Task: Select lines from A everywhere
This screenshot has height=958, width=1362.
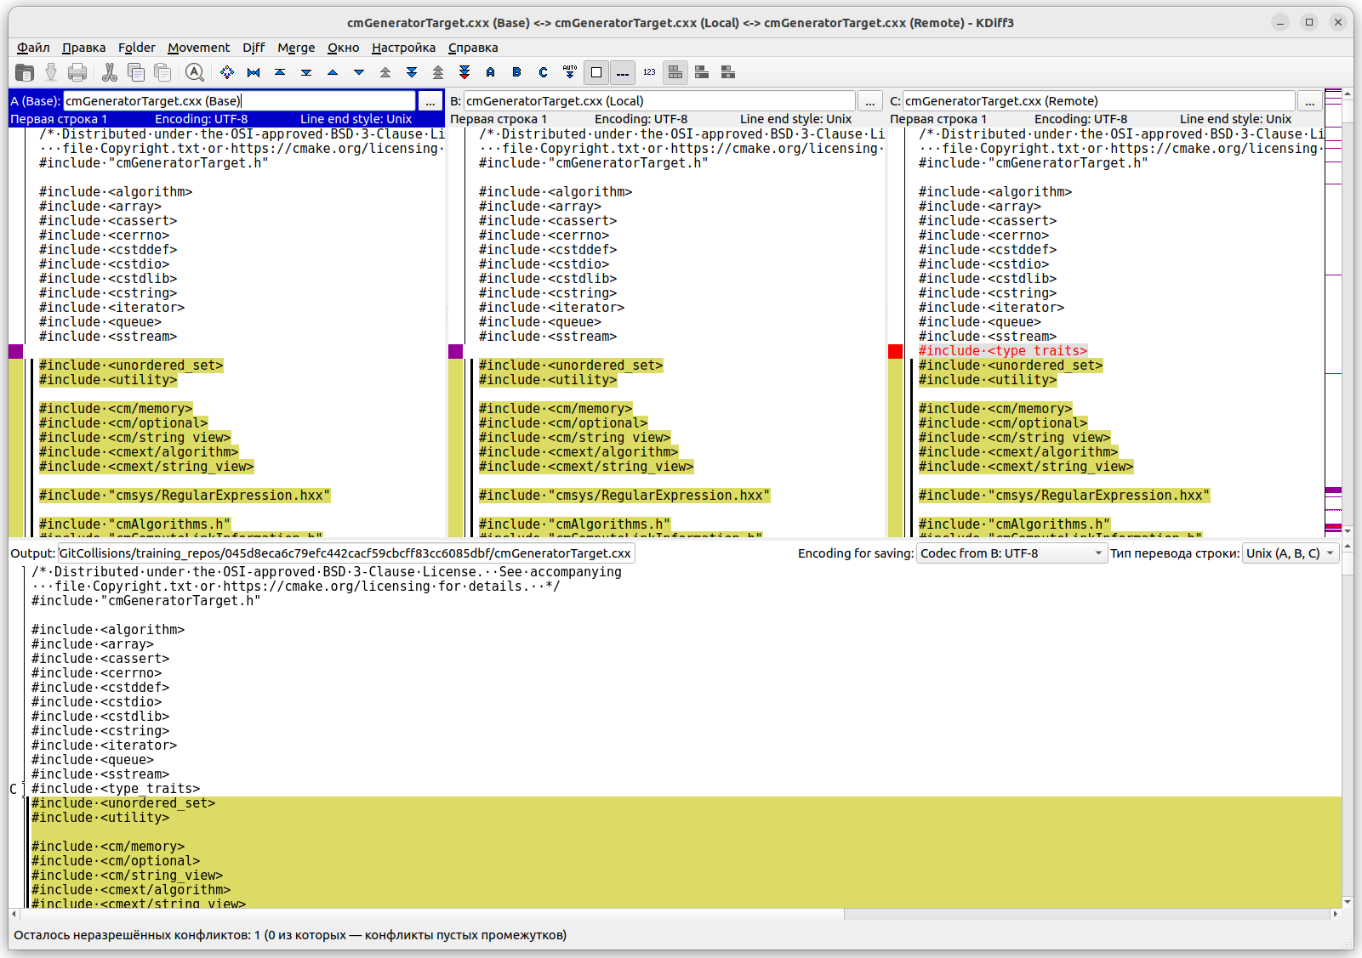Action: tap(491, 72)
